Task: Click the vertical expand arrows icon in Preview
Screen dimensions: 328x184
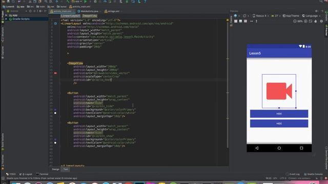Action: pyautogui.click(x=256, y=21)
